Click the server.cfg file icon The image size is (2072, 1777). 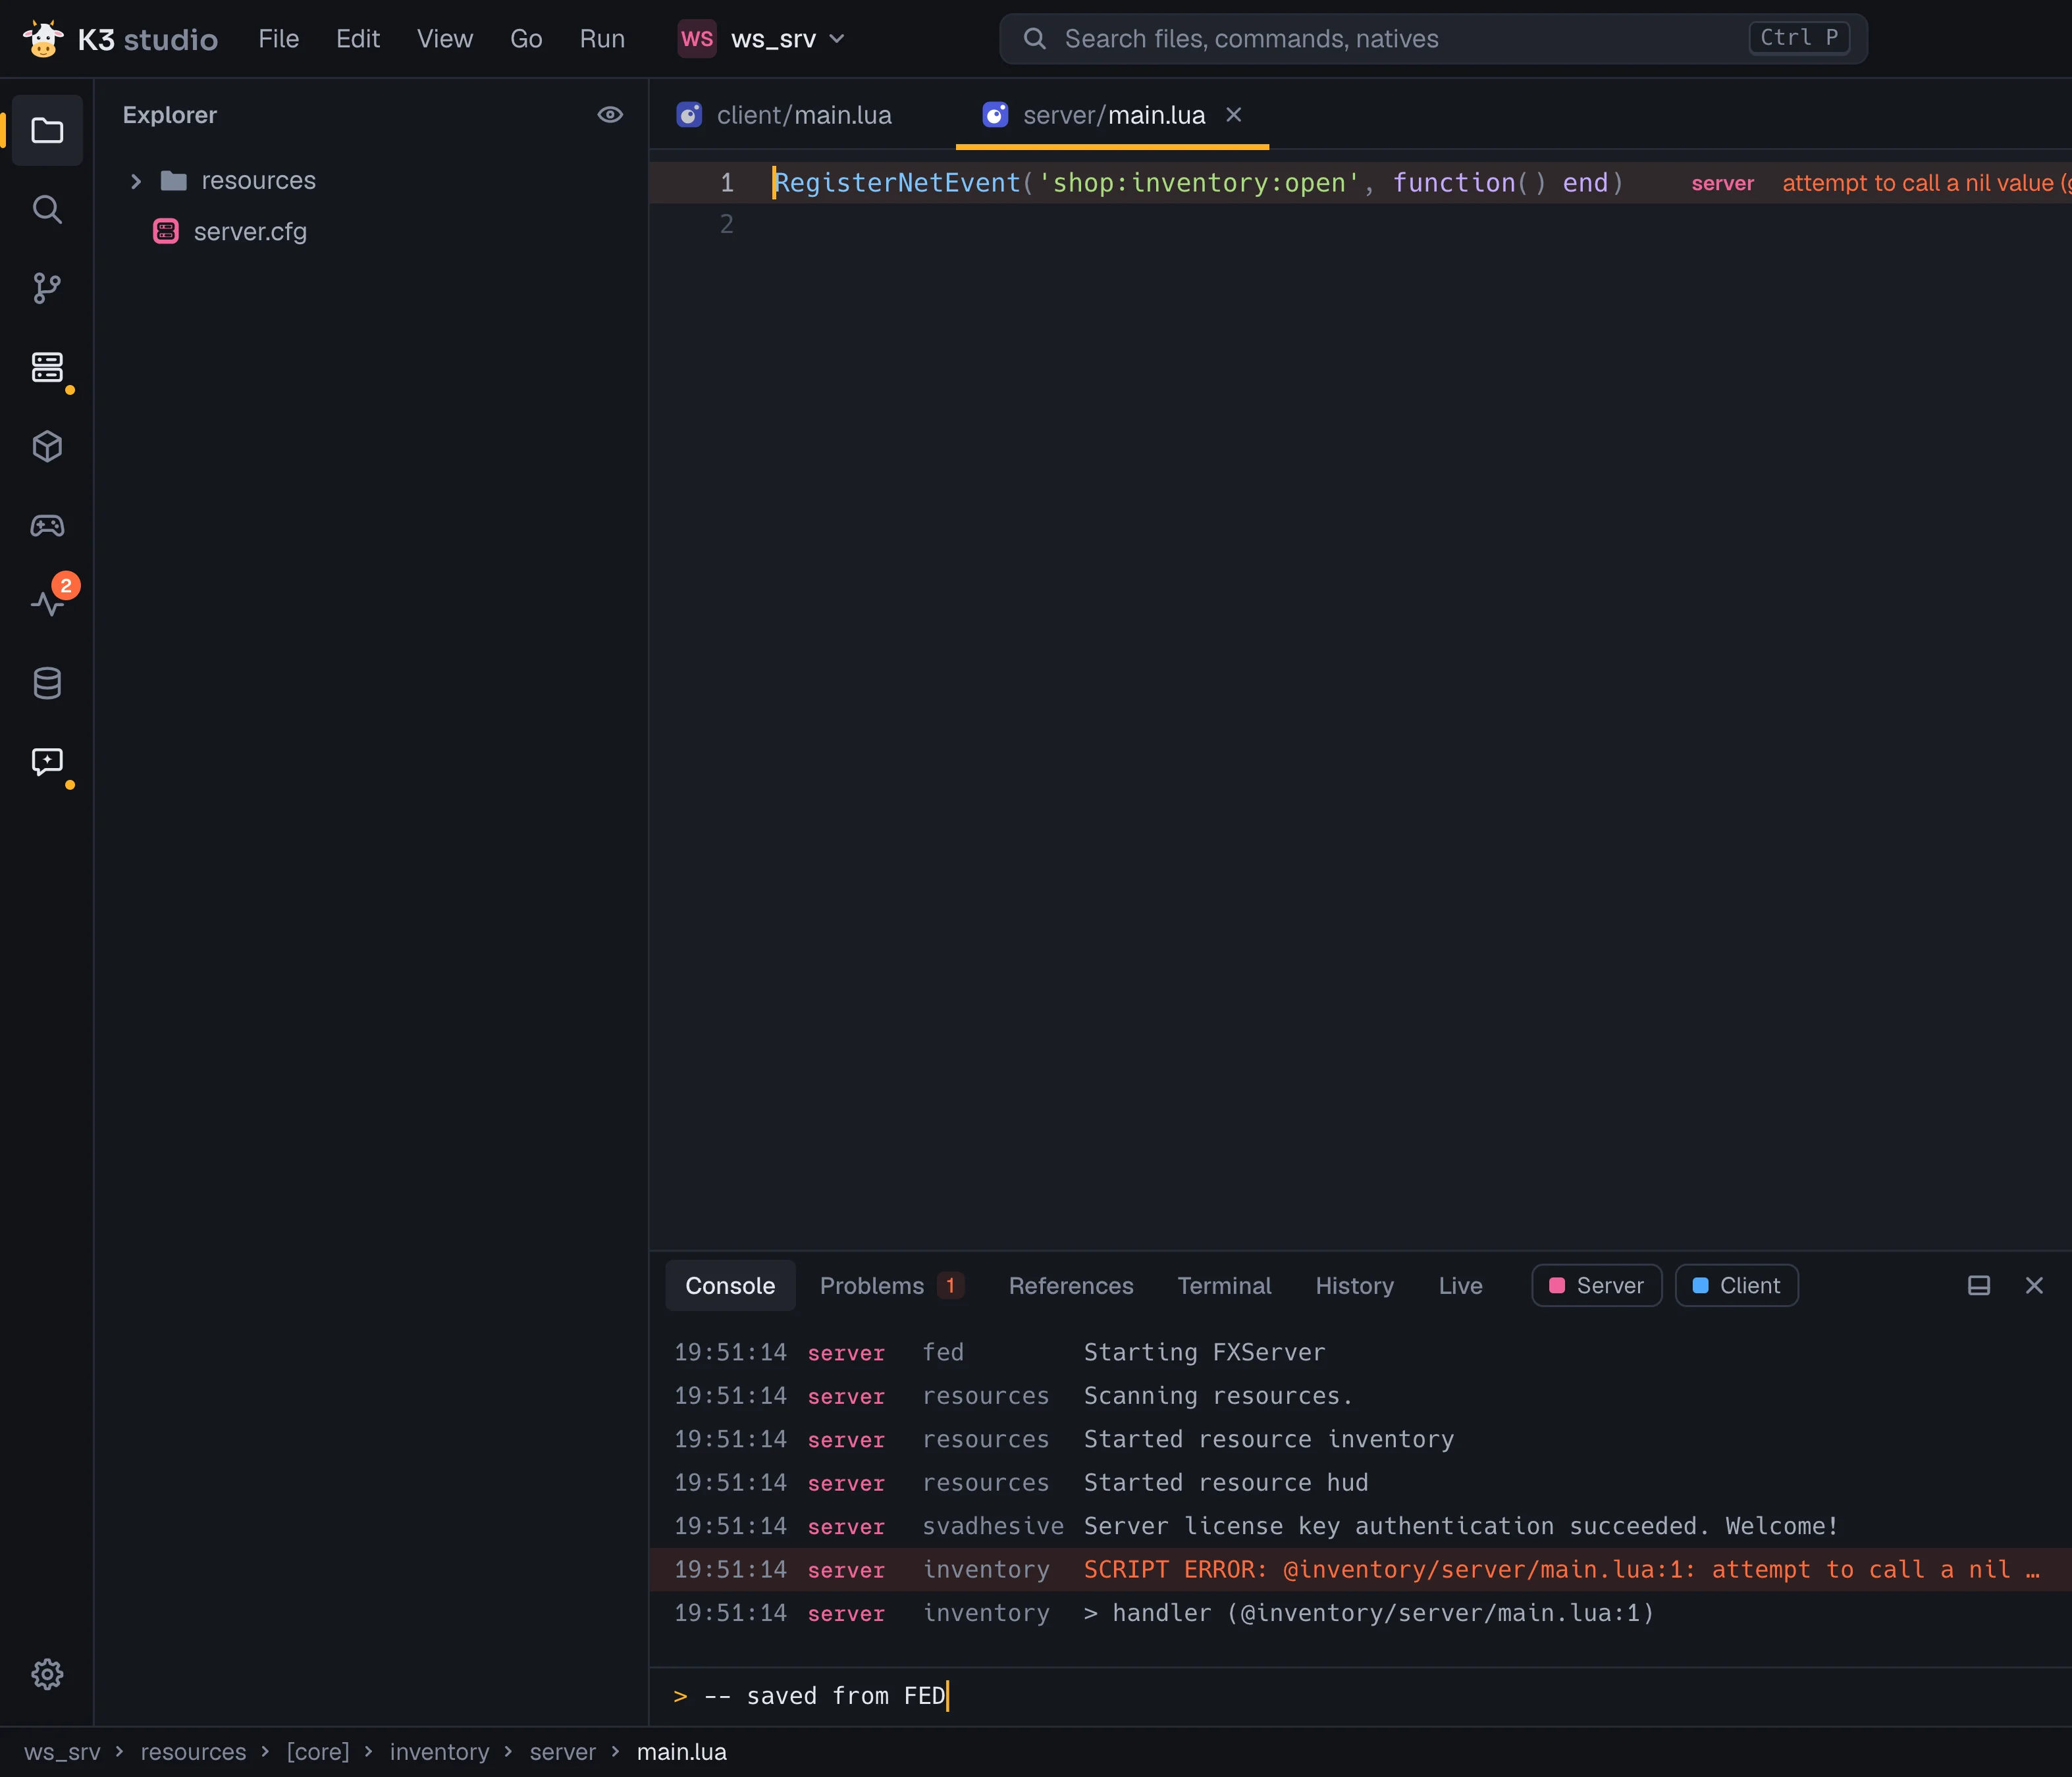(166, 232)
